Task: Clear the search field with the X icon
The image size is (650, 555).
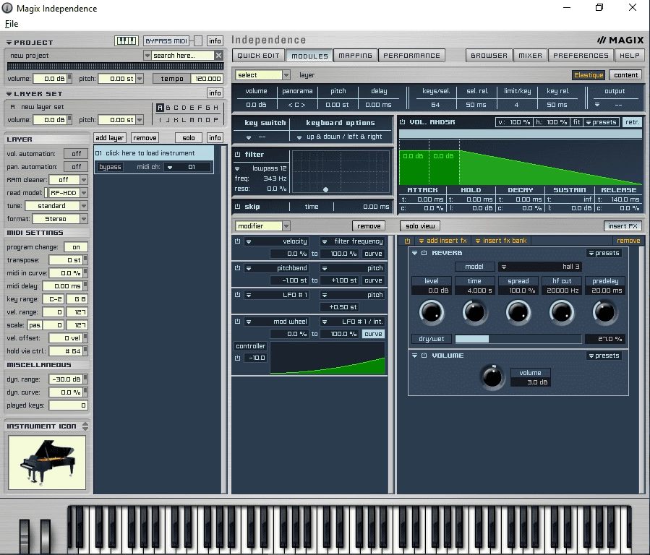Action: [219, 55]
